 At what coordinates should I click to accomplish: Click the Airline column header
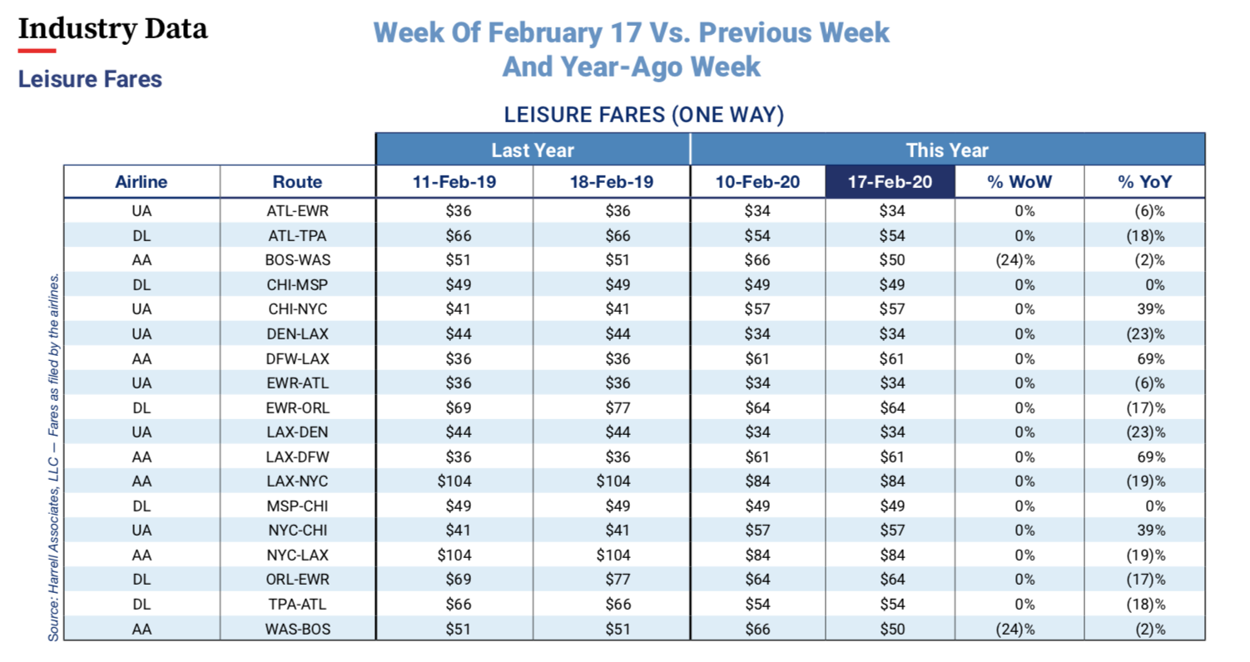coord(141,182)
